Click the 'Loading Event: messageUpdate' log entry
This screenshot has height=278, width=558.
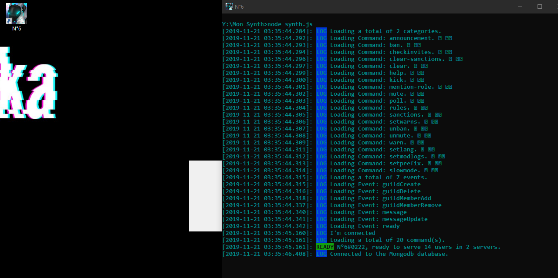pyautogui.click(x=379, y=219)
